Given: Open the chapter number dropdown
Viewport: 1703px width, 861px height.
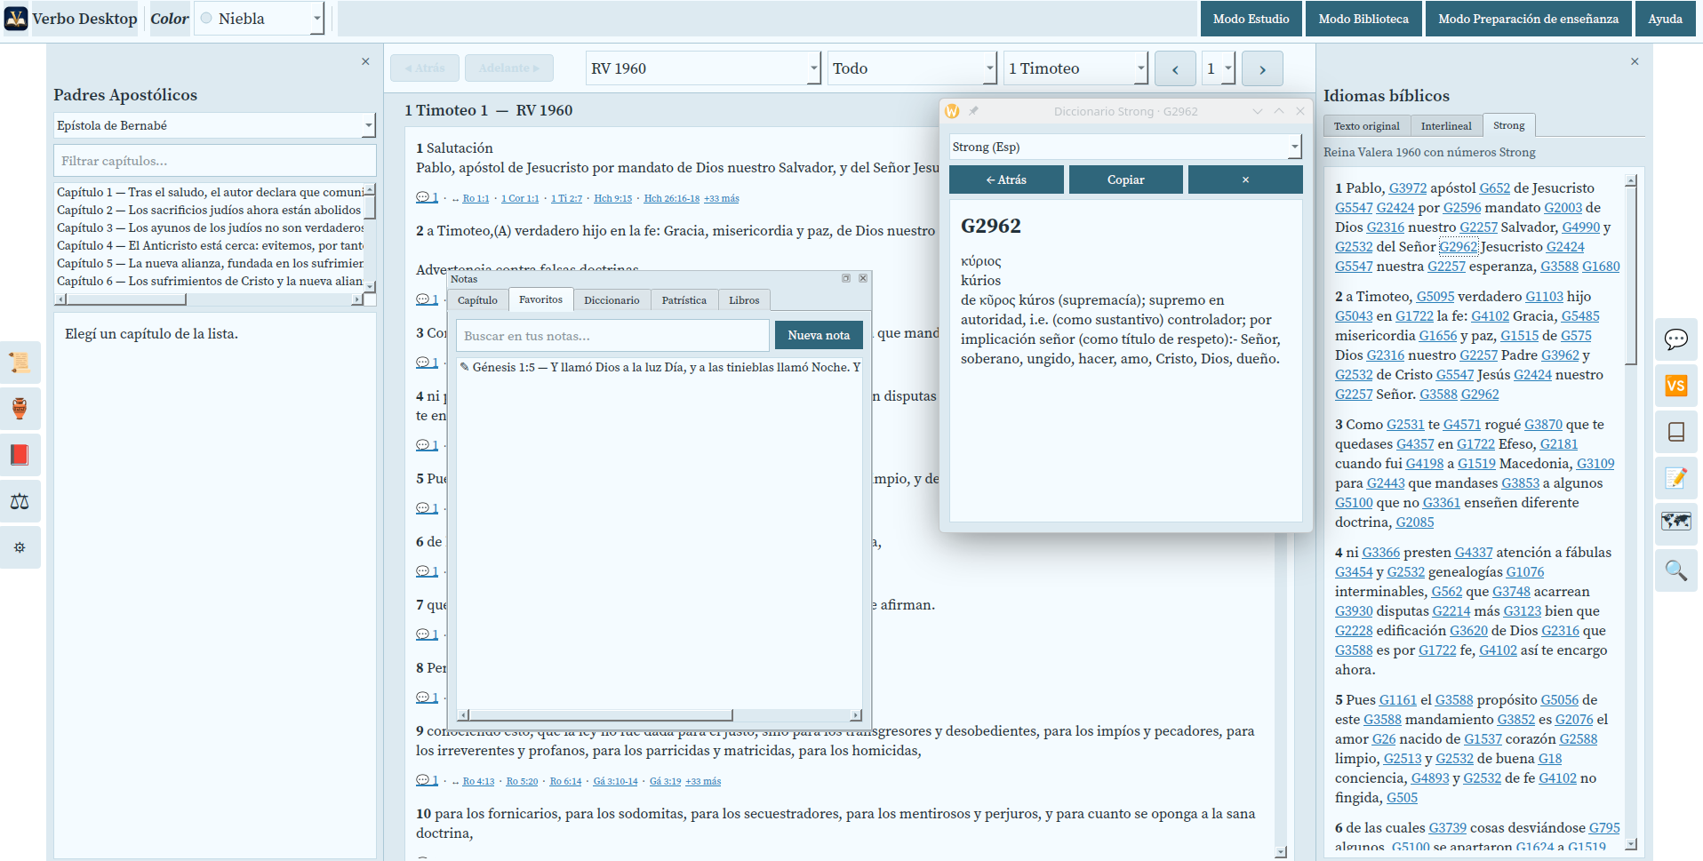Looking at the screenshot, I should click(x=1219, y=68).
